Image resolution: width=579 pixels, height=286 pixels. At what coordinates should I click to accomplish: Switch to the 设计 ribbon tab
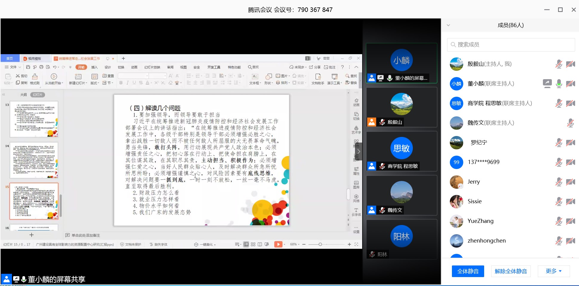(x=108, y=67)
